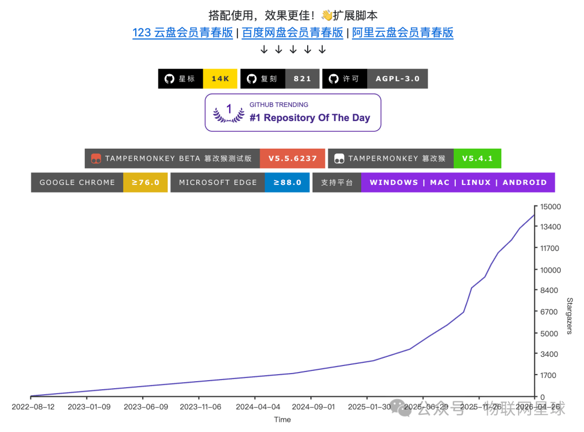Click the ≥76.0 Chrome version badge
Image resolution: width=584 pixels, height=432 pixels.
point(145,183)
